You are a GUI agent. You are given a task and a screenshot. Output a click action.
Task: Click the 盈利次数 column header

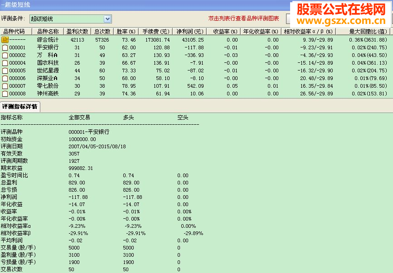click(77, 32)
